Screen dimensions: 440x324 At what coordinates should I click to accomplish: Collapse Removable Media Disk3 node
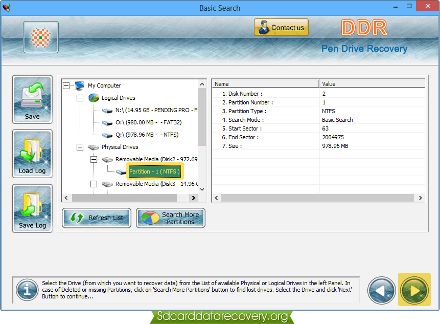(94, 184)
